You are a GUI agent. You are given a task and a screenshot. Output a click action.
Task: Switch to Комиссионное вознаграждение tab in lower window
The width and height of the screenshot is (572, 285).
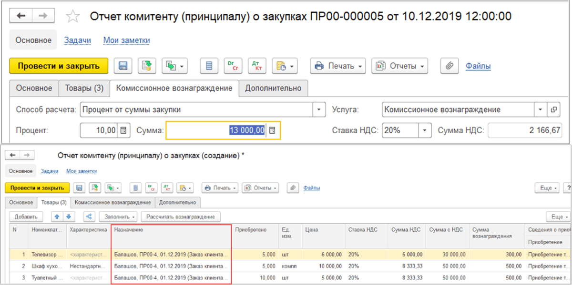click(x=112, y=202)
